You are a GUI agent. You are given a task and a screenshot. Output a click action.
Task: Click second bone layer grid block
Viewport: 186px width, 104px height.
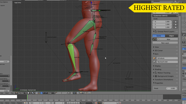[64, 93]
